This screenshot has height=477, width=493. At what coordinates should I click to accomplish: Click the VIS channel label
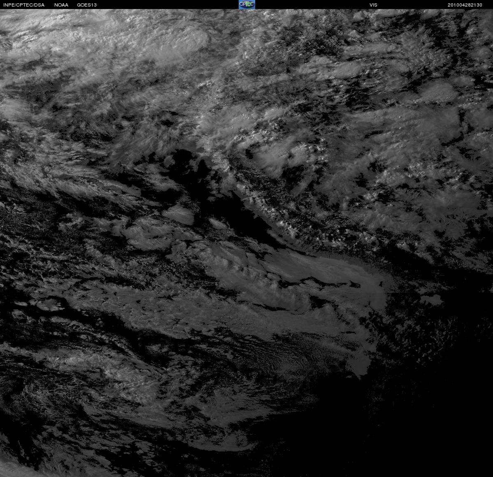(373, 5)
